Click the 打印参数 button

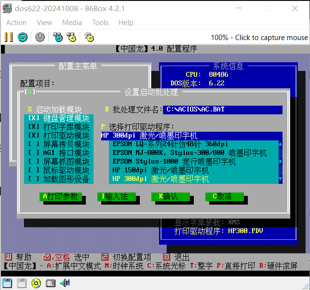tap(60, 196)
